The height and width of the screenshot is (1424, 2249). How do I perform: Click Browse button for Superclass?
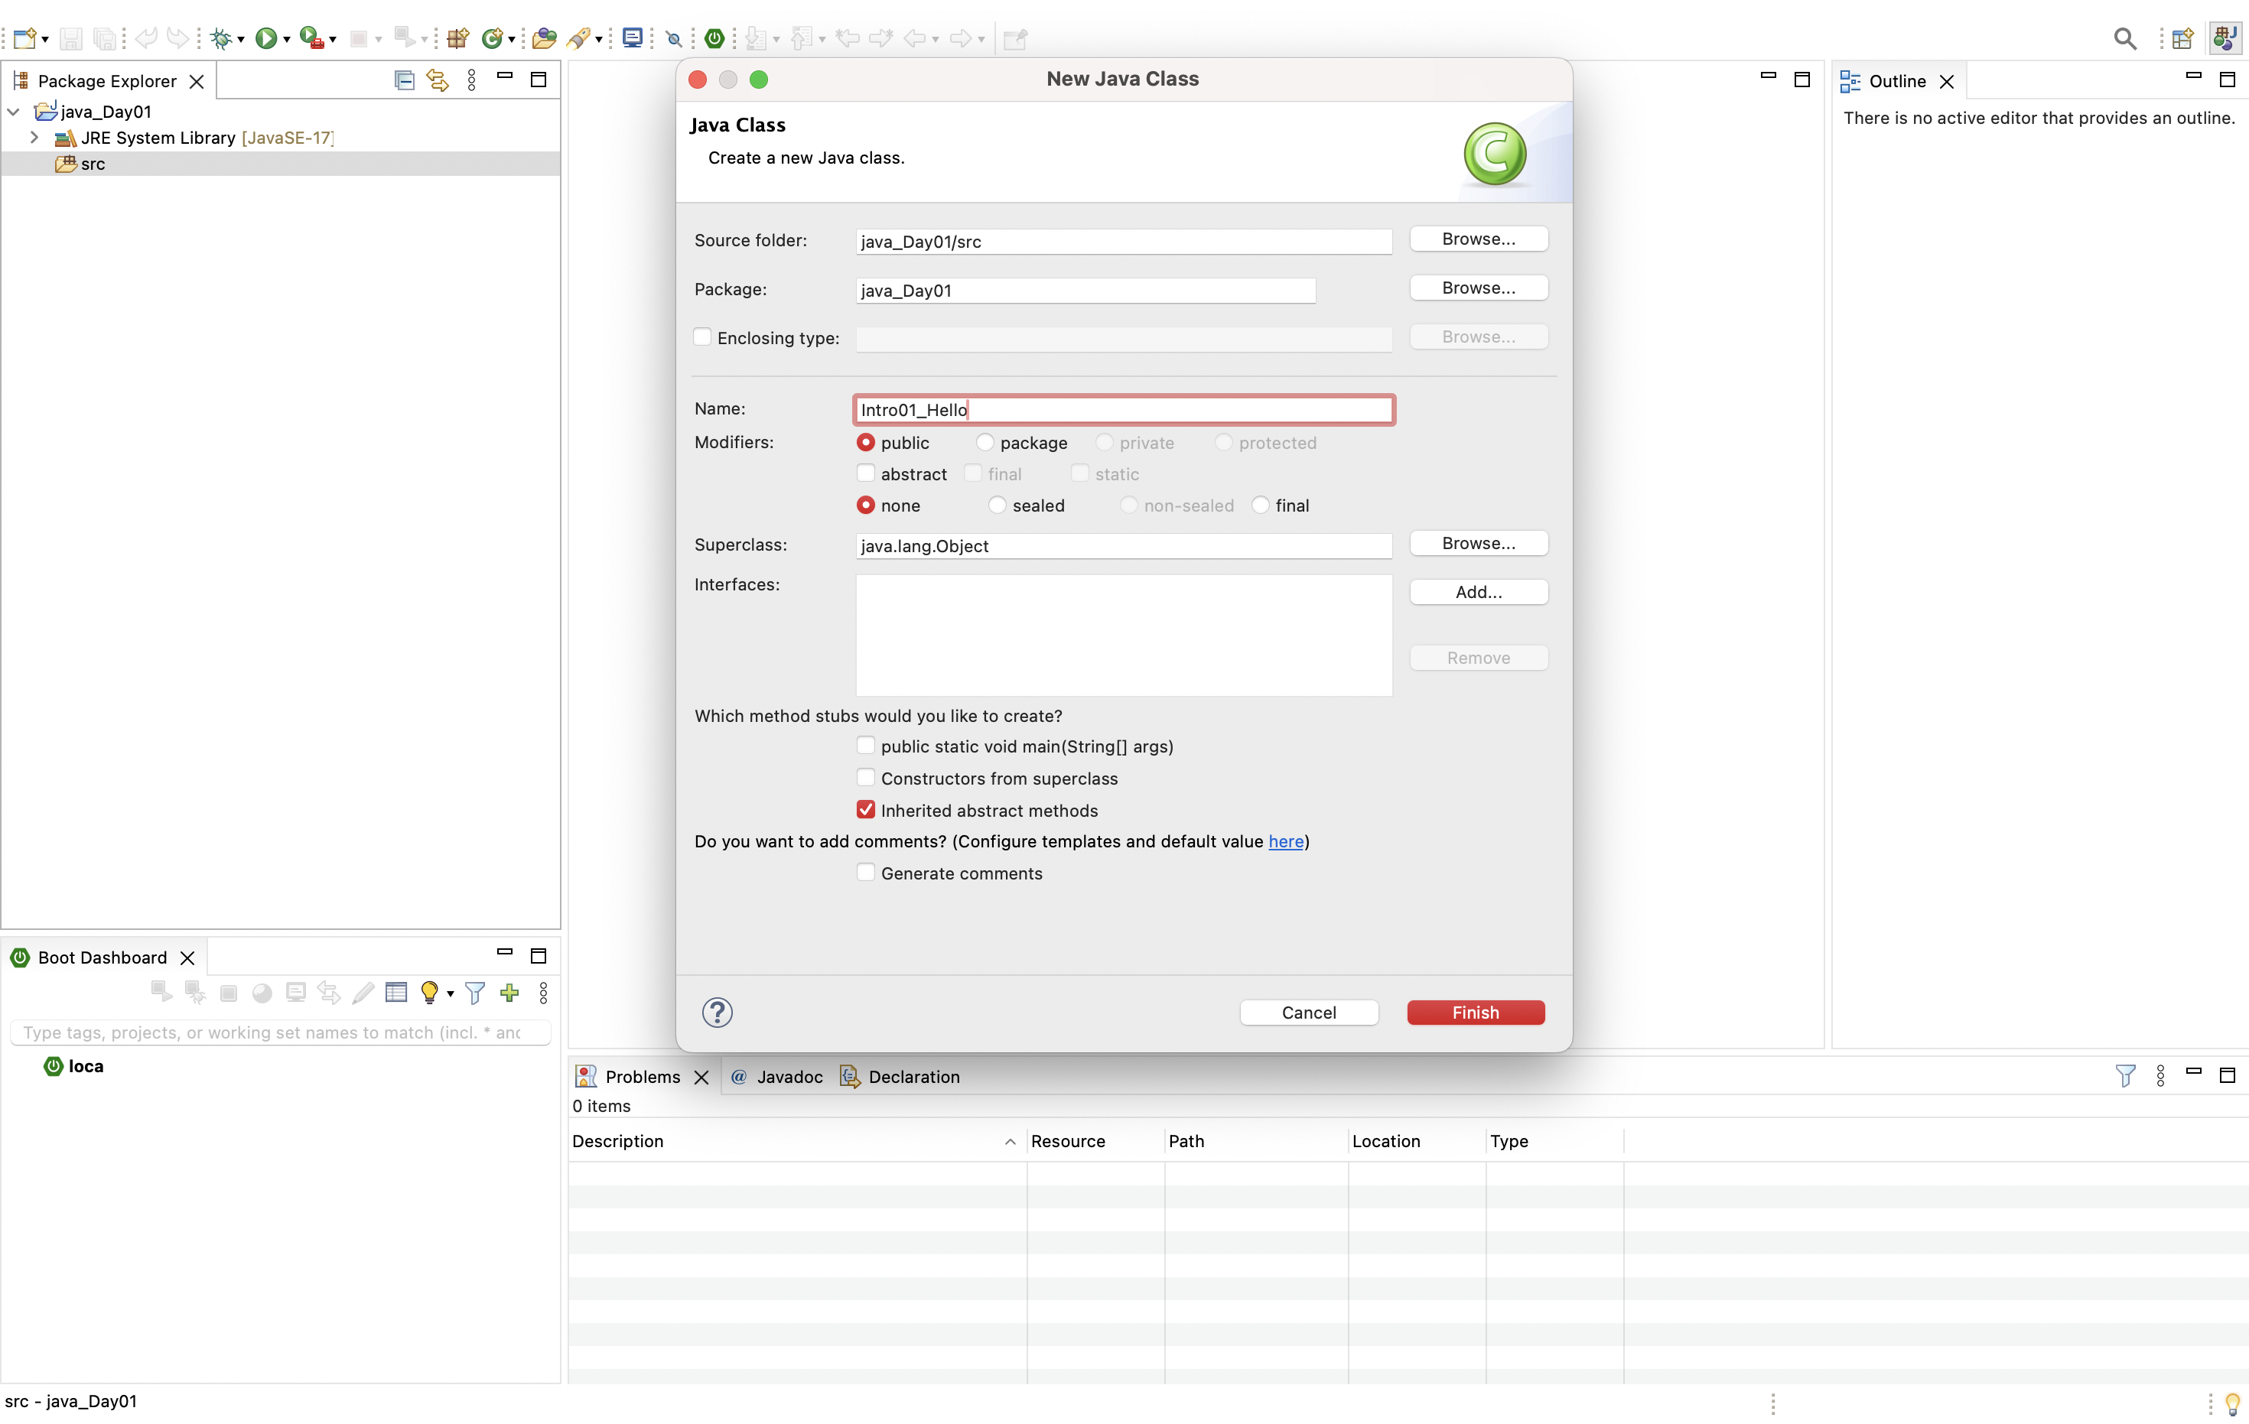coord(1479,544)
